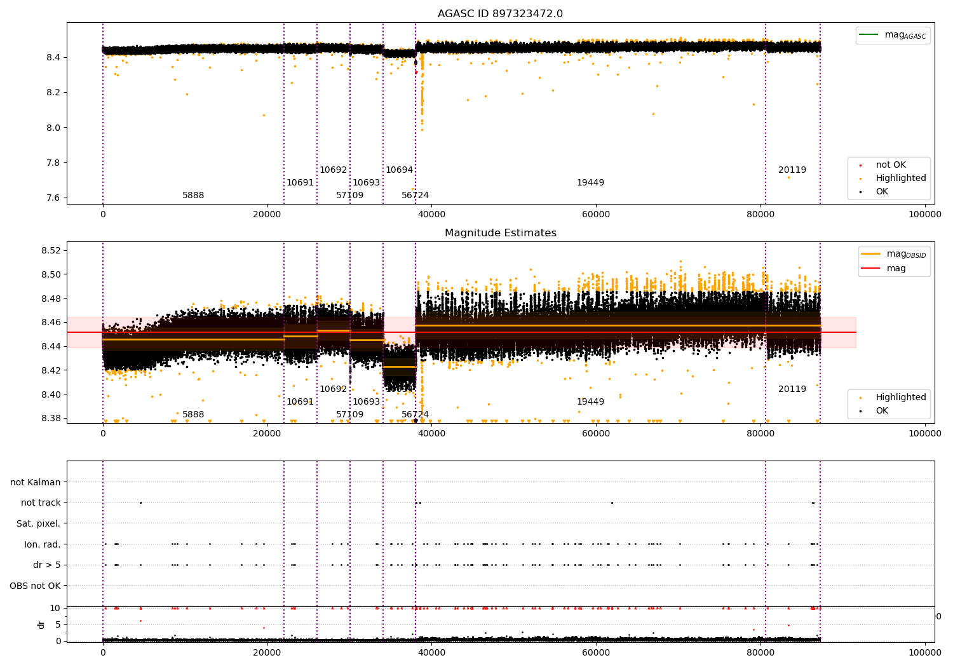
Task: Click the 8.40 y-axis tick label
Action: (x=51, y=394)
